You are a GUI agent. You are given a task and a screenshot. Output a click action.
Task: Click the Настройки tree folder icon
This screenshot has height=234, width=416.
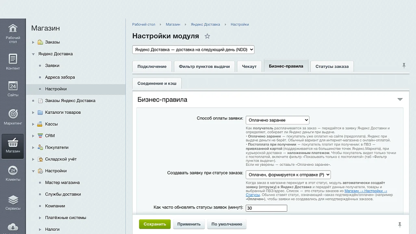(x=40, y=171)
